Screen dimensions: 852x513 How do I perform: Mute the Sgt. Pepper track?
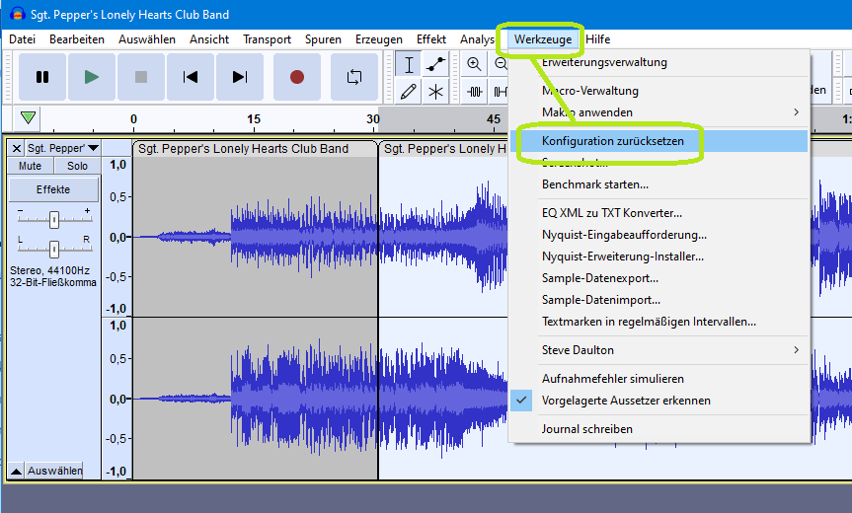(30, 166)
